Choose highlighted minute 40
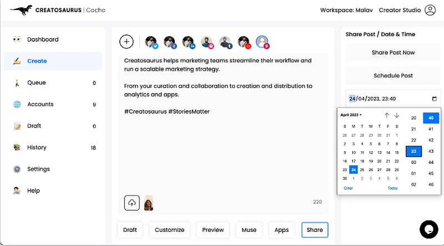 click(x=431, y=118)
